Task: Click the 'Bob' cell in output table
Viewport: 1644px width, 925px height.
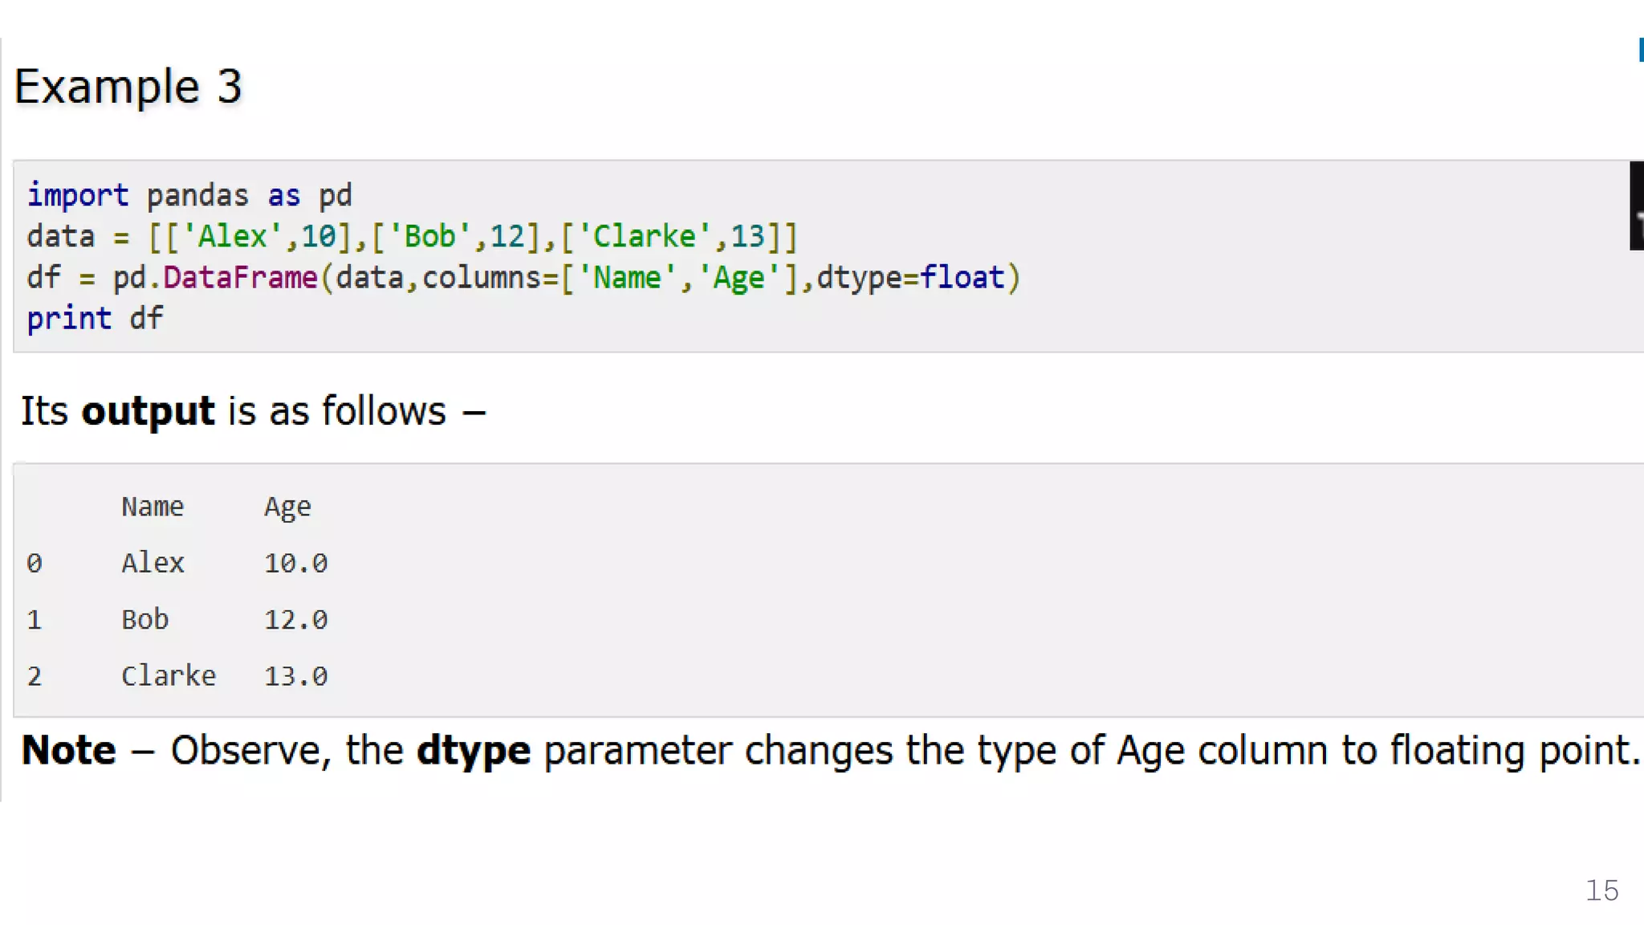Action: click(145, 620)
